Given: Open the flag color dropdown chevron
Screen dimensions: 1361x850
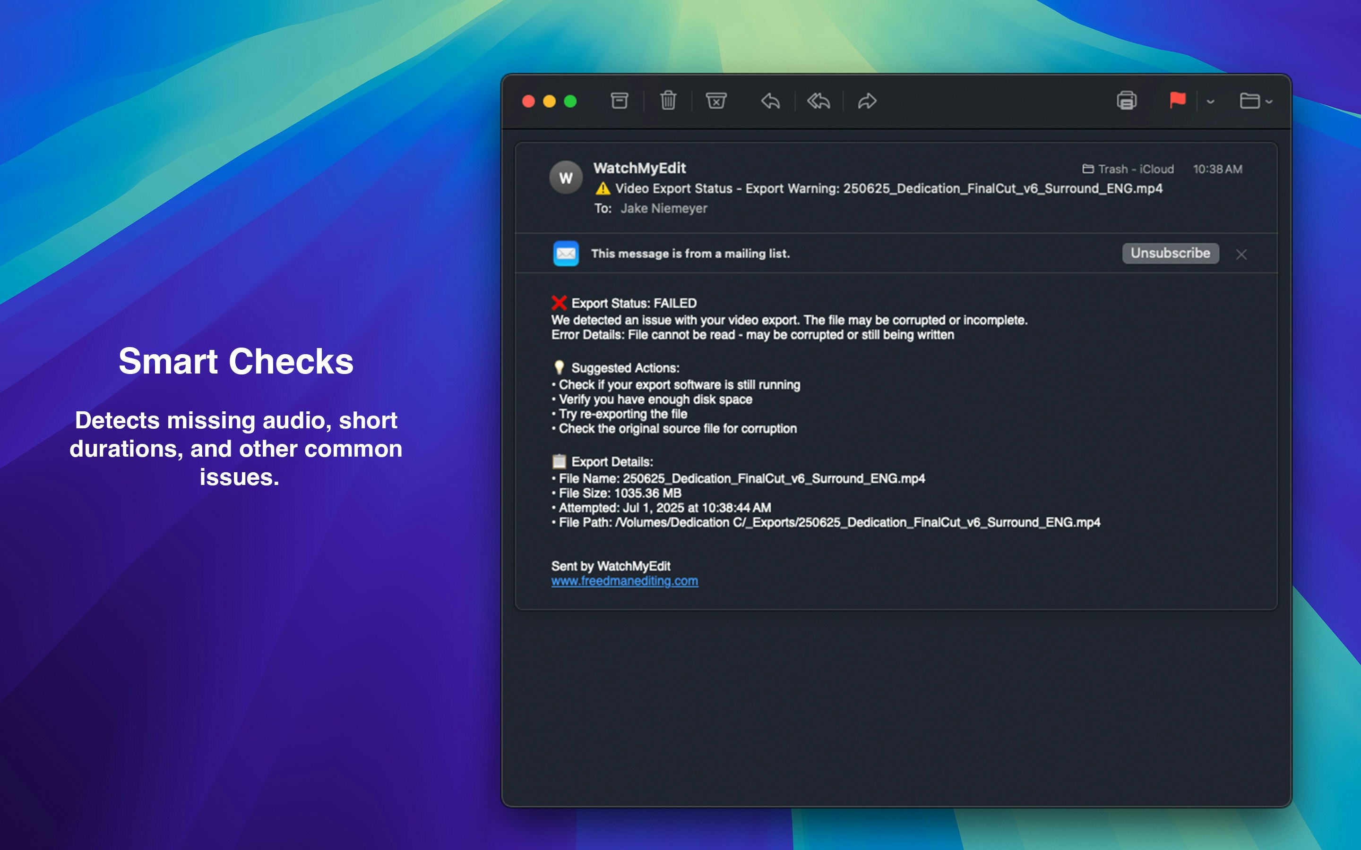Looking at the screenshot, I should [1210, 102].
